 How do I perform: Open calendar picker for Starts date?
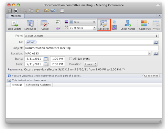[x=46, y=59]
